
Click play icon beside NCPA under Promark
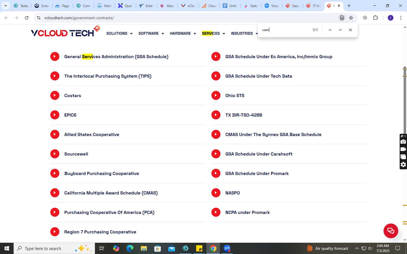click(216, 212)
